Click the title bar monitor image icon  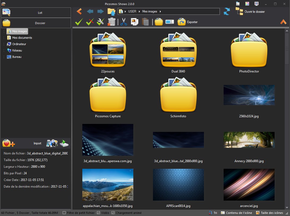point(256,4)
